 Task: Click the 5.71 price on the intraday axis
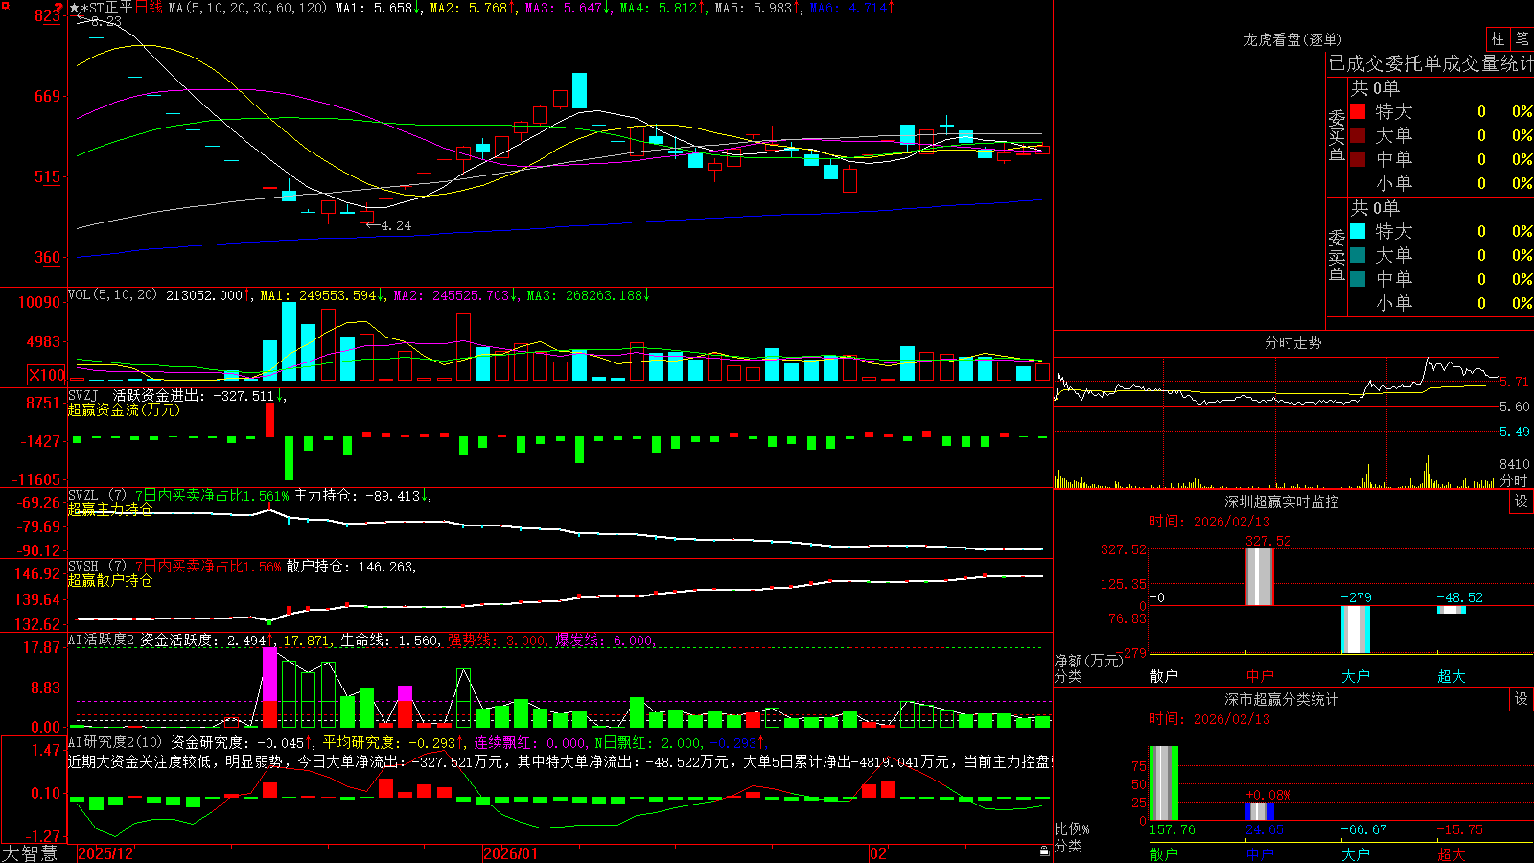[1515, 382]
